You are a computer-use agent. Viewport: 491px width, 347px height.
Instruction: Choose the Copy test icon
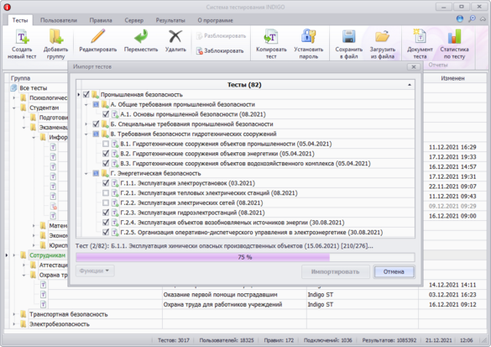(x=271, y=37)
